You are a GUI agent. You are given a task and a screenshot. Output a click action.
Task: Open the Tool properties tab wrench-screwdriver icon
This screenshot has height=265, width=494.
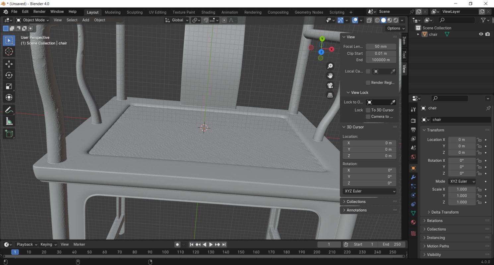pos(413,110)
